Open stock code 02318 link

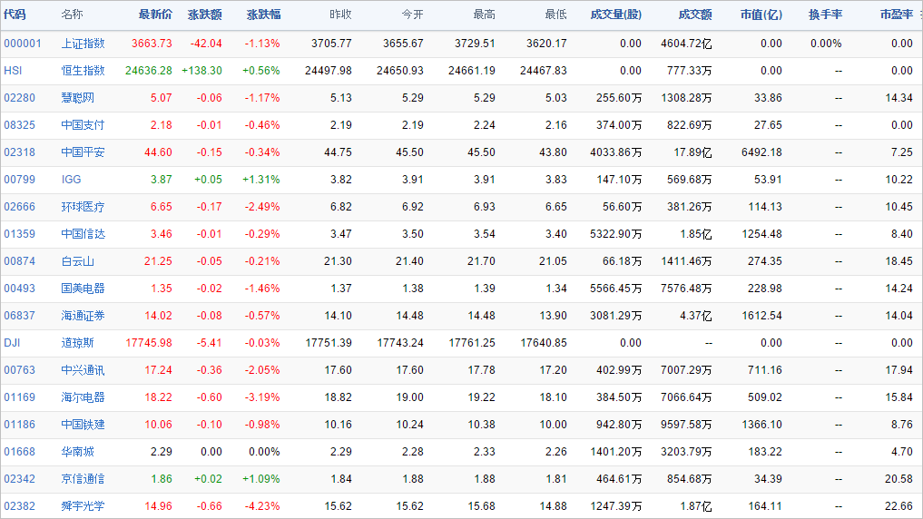(19, 152)
